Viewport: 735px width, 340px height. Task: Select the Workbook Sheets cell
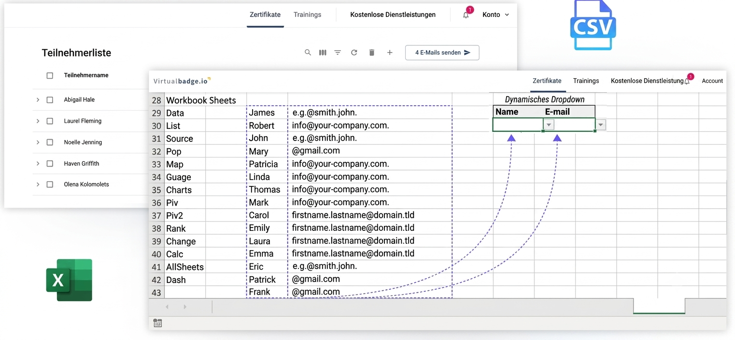coord(201,100)
